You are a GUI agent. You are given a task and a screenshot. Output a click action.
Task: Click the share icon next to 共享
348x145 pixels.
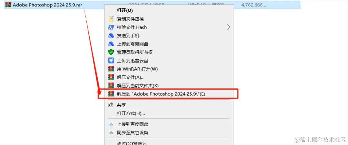[x=111, y=105]
